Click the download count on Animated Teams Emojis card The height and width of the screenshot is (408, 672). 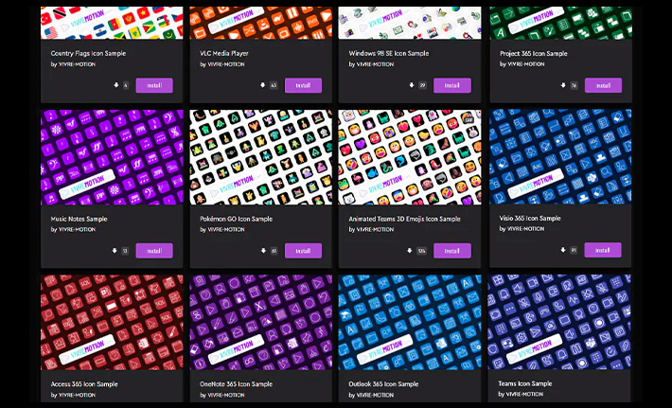click(x=422, y=251)
